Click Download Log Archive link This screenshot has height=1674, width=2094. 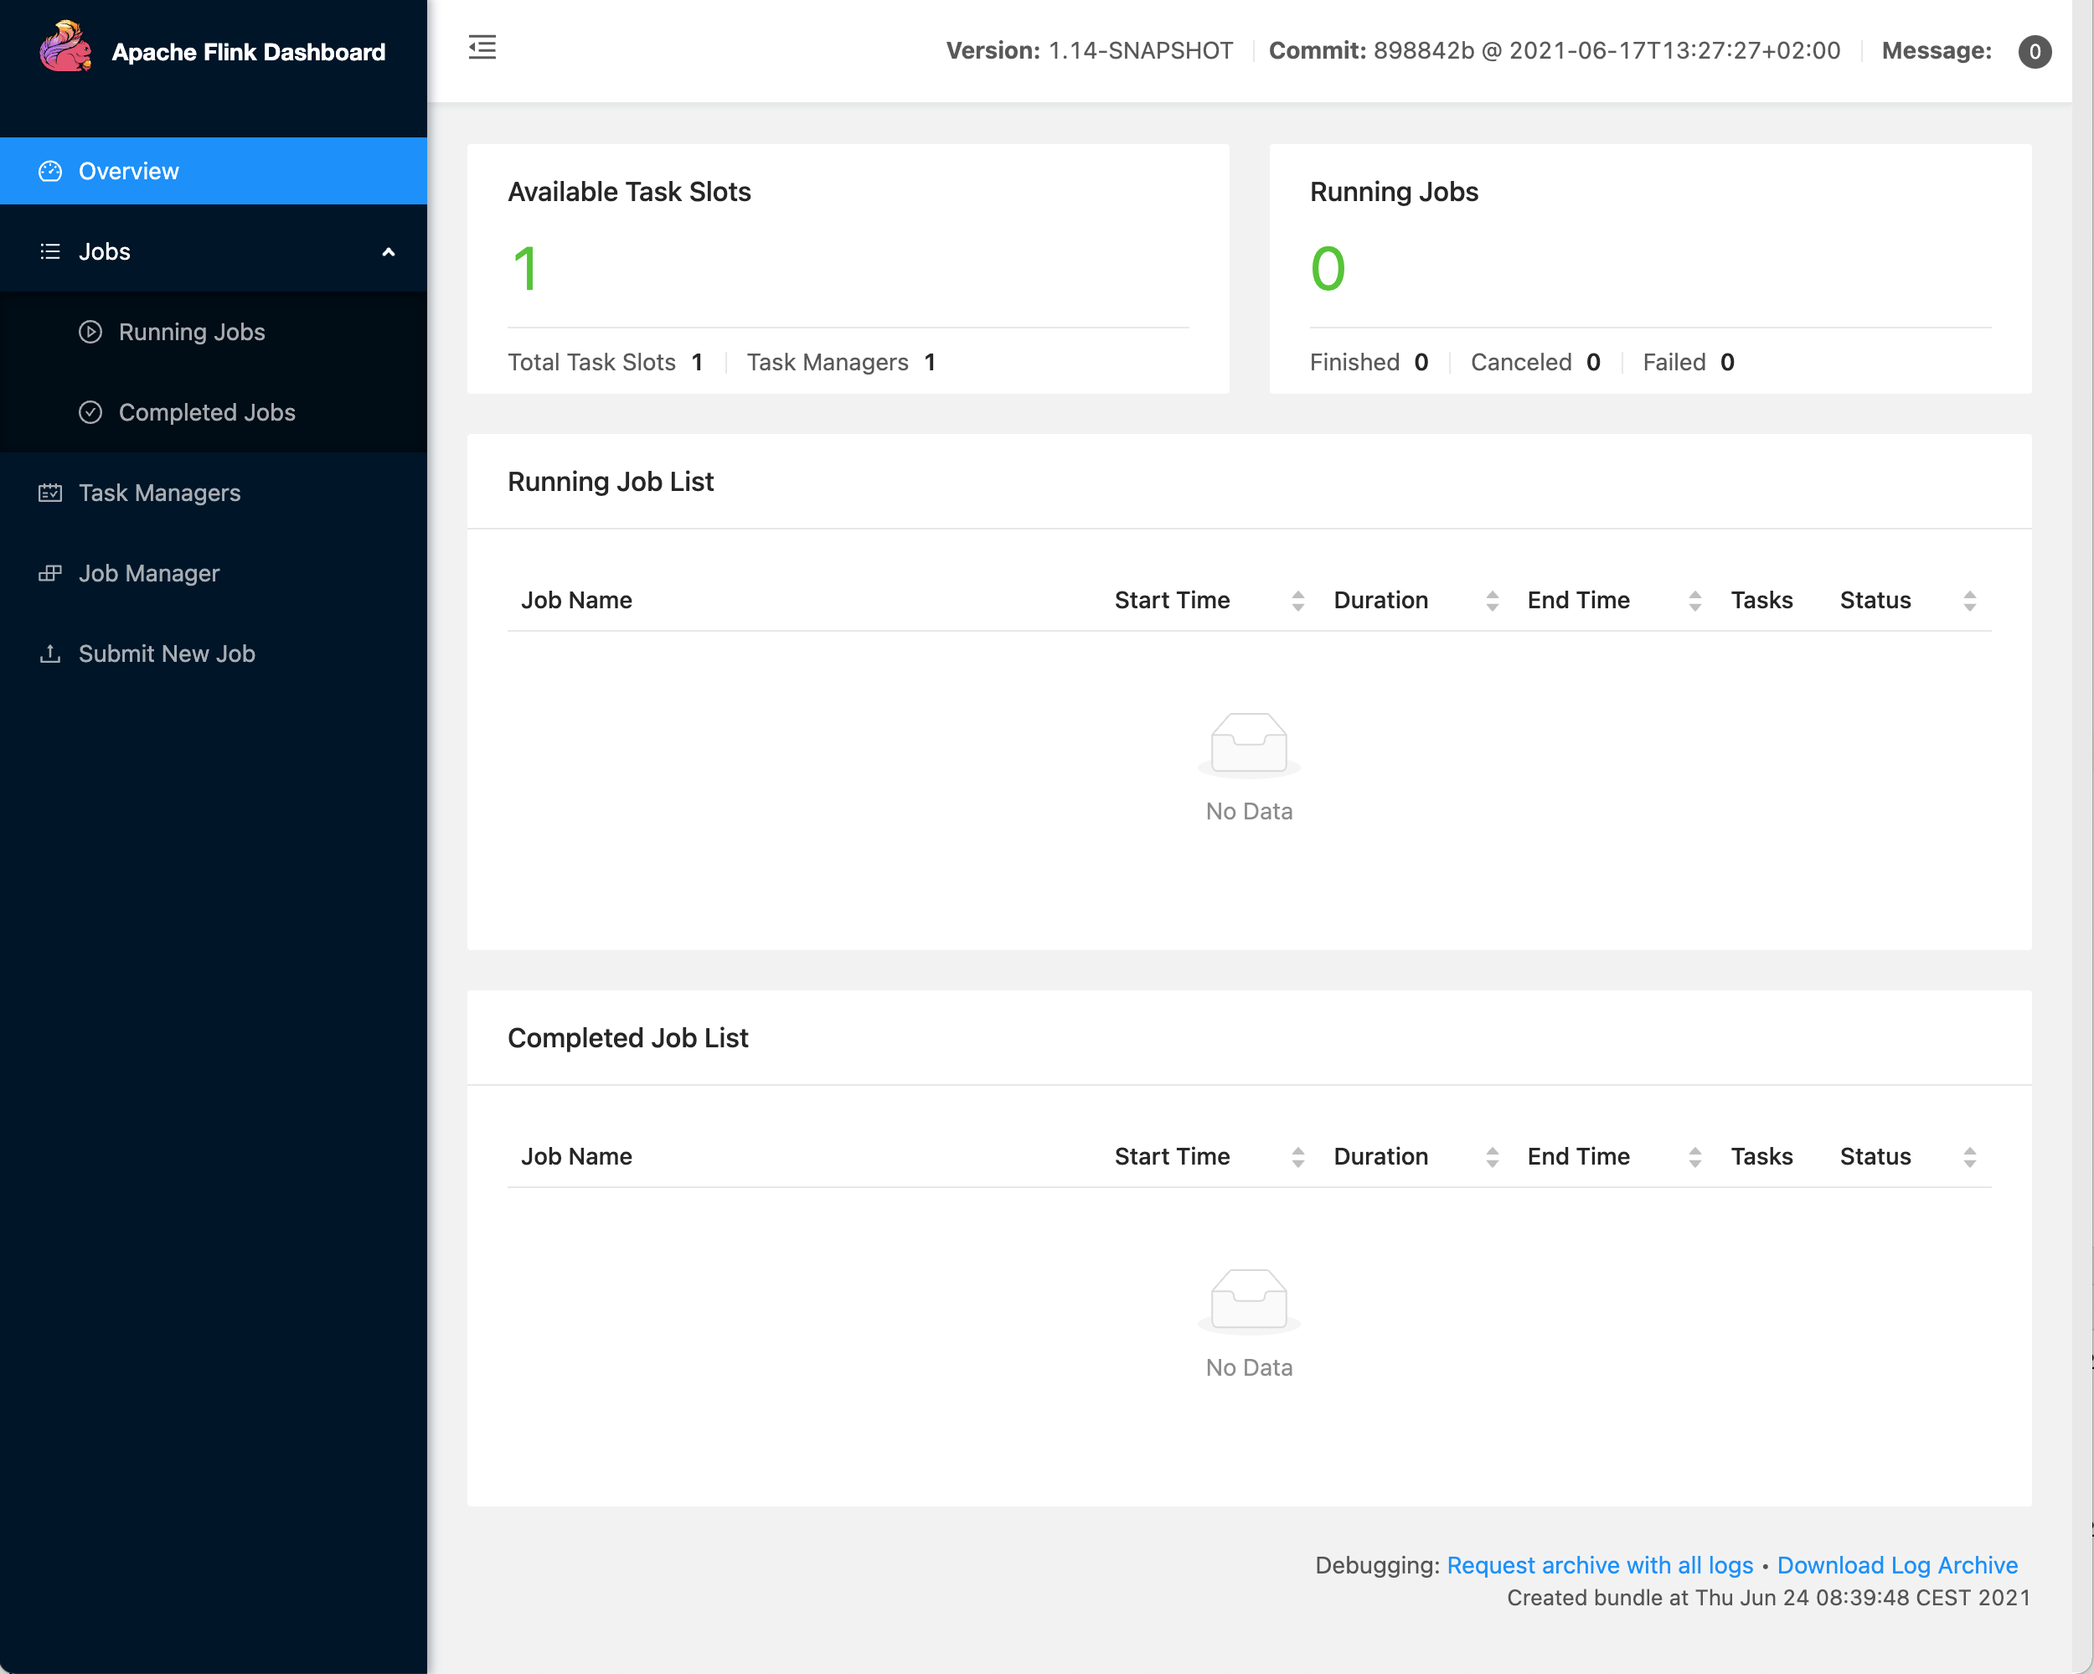pos(1897,1565)
